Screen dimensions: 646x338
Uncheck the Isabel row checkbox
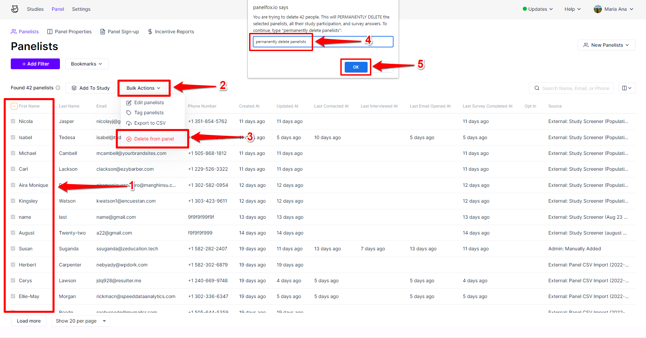pos(13,137)
